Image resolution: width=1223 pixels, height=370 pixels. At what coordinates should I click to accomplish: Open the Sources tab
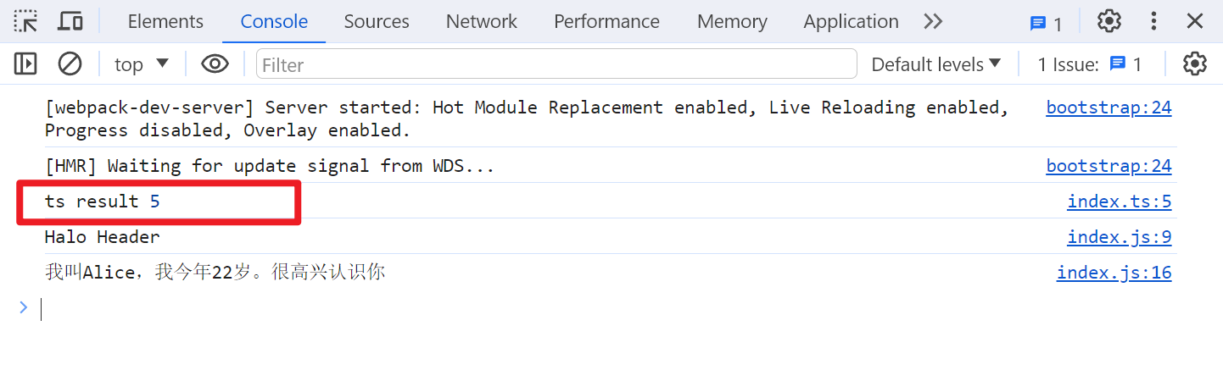377,21
